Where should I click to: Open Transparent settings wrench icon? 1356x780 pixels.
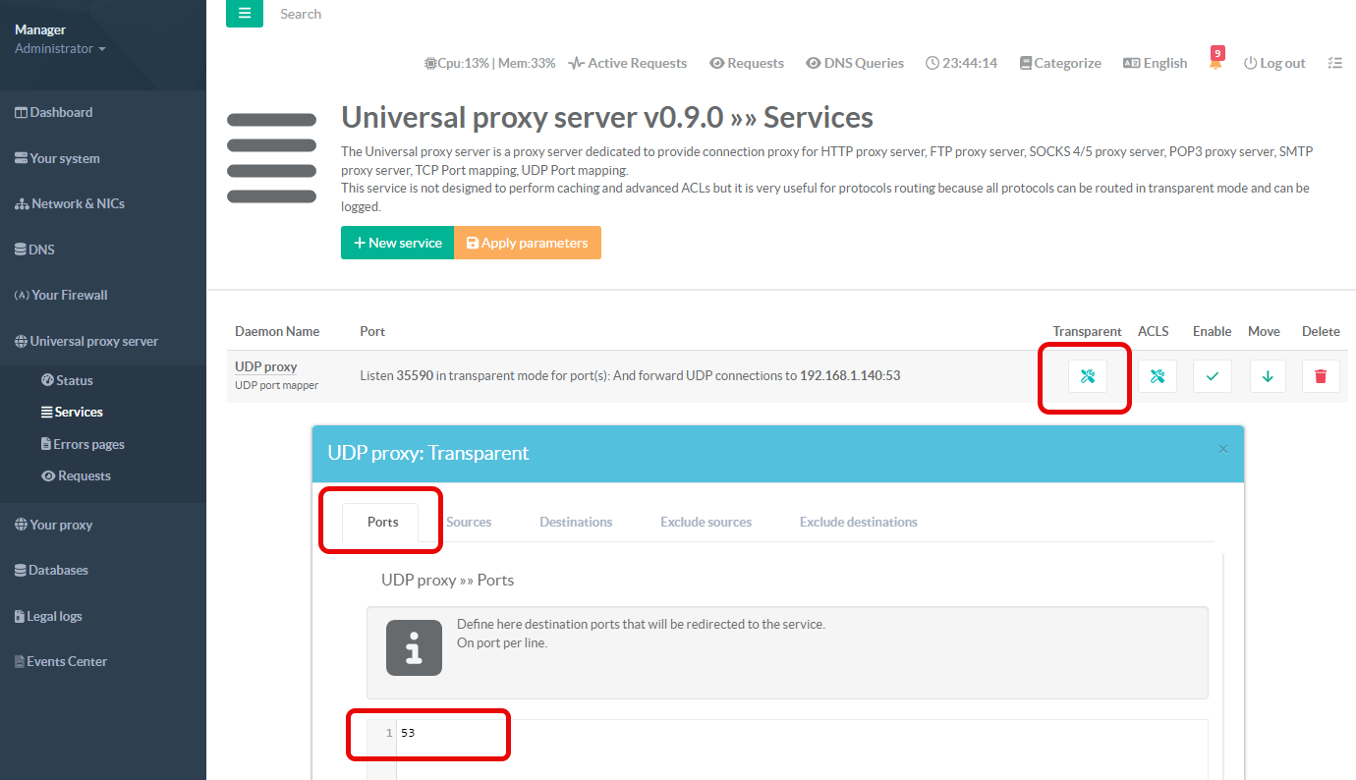pyautogui.click(x=1087, y=376)
